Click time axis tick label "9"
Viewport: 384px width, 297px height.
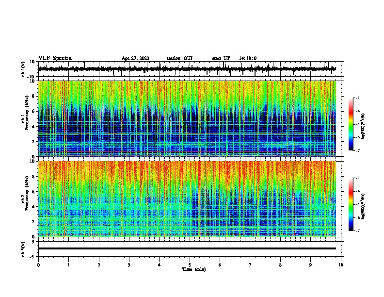[310, 265]
